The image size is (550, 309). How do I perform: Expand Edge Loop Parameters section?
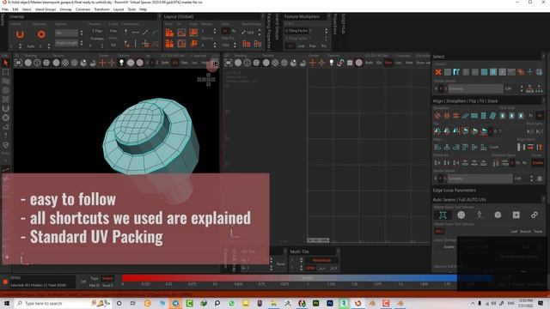point(487,191)
